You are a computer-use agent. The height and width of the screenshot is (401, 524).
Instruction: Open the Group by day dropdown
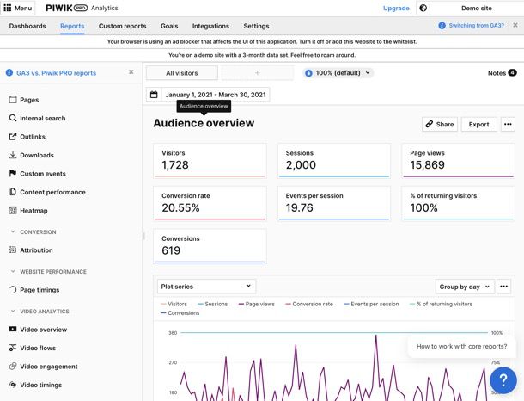coord(465,287)
